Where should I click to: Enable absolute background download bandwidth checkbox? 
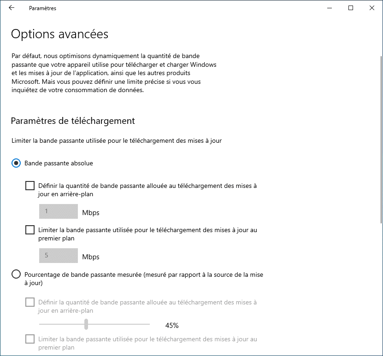[30, 186]
